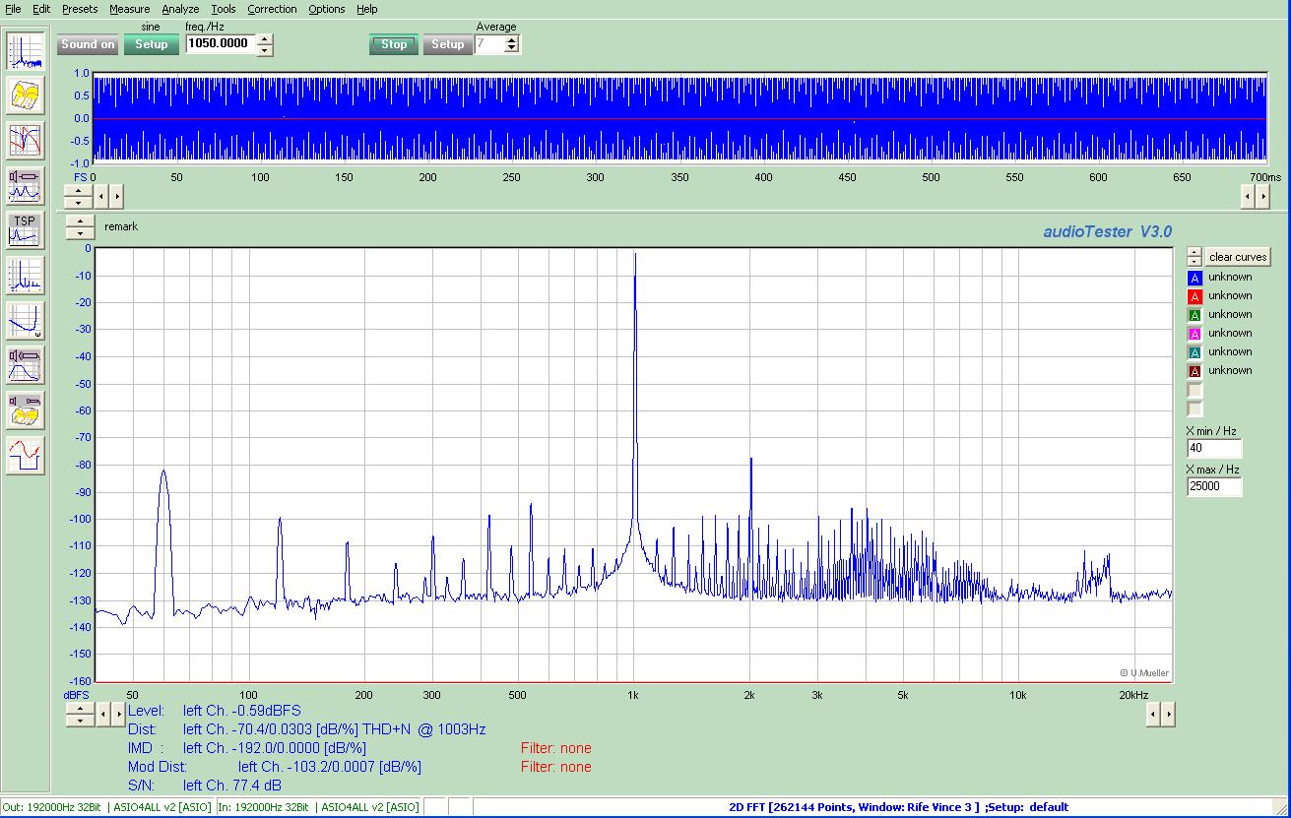The width and height of the screenshot is (1291, 818).
Task: Toggle the teal curve A swatch
Action: pos(1195,353)
